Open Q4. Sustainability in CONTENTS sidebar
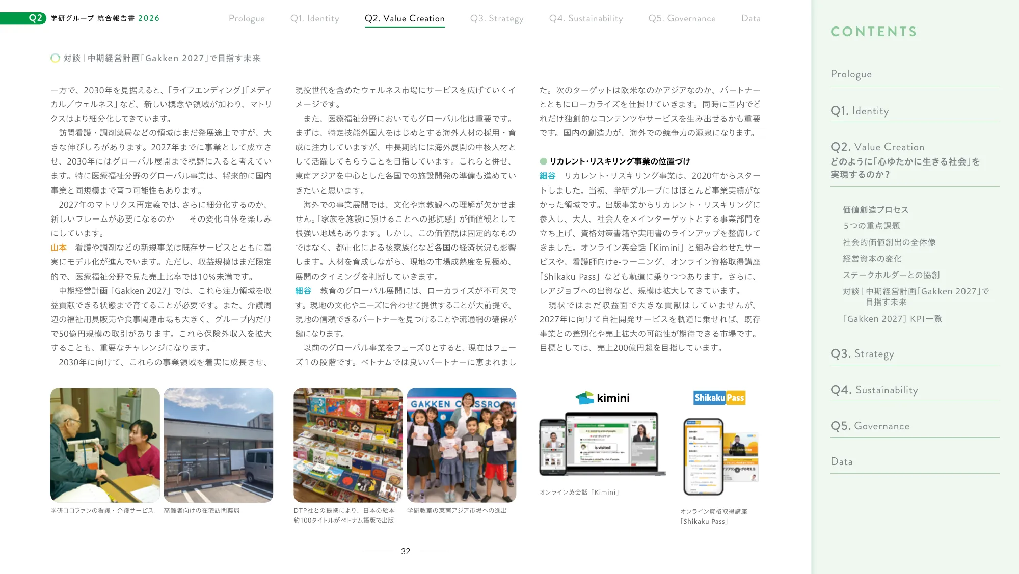The width and height of the screenshot is (1019, 574). 874,390
